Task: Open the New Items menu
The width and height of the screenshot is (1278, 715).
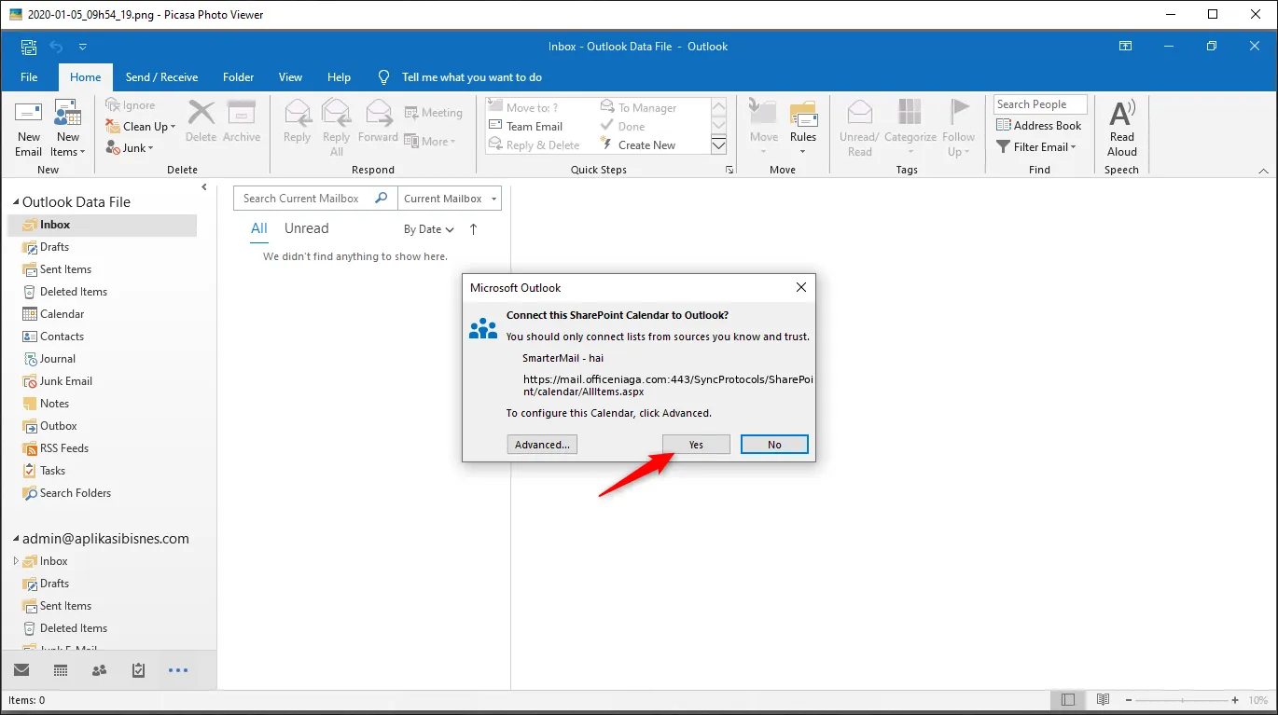Action: [x=68, y=129]
